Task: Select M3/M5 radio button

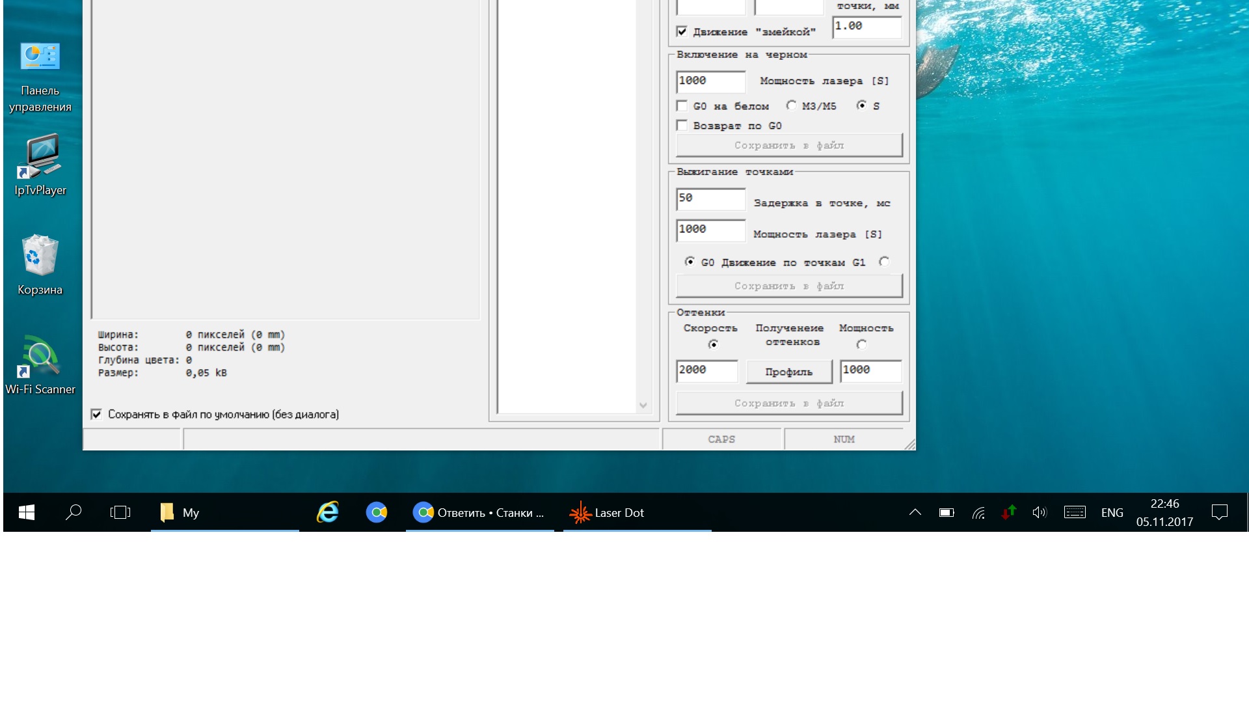Action: [791, 105]
